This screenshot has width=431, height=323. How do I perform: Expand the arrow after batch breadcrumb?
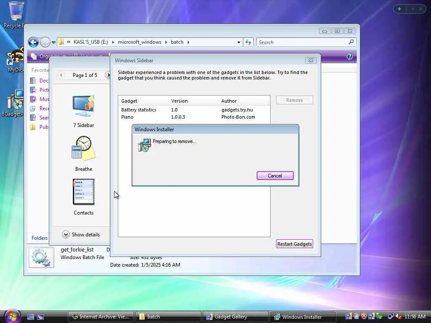point(188,42)
